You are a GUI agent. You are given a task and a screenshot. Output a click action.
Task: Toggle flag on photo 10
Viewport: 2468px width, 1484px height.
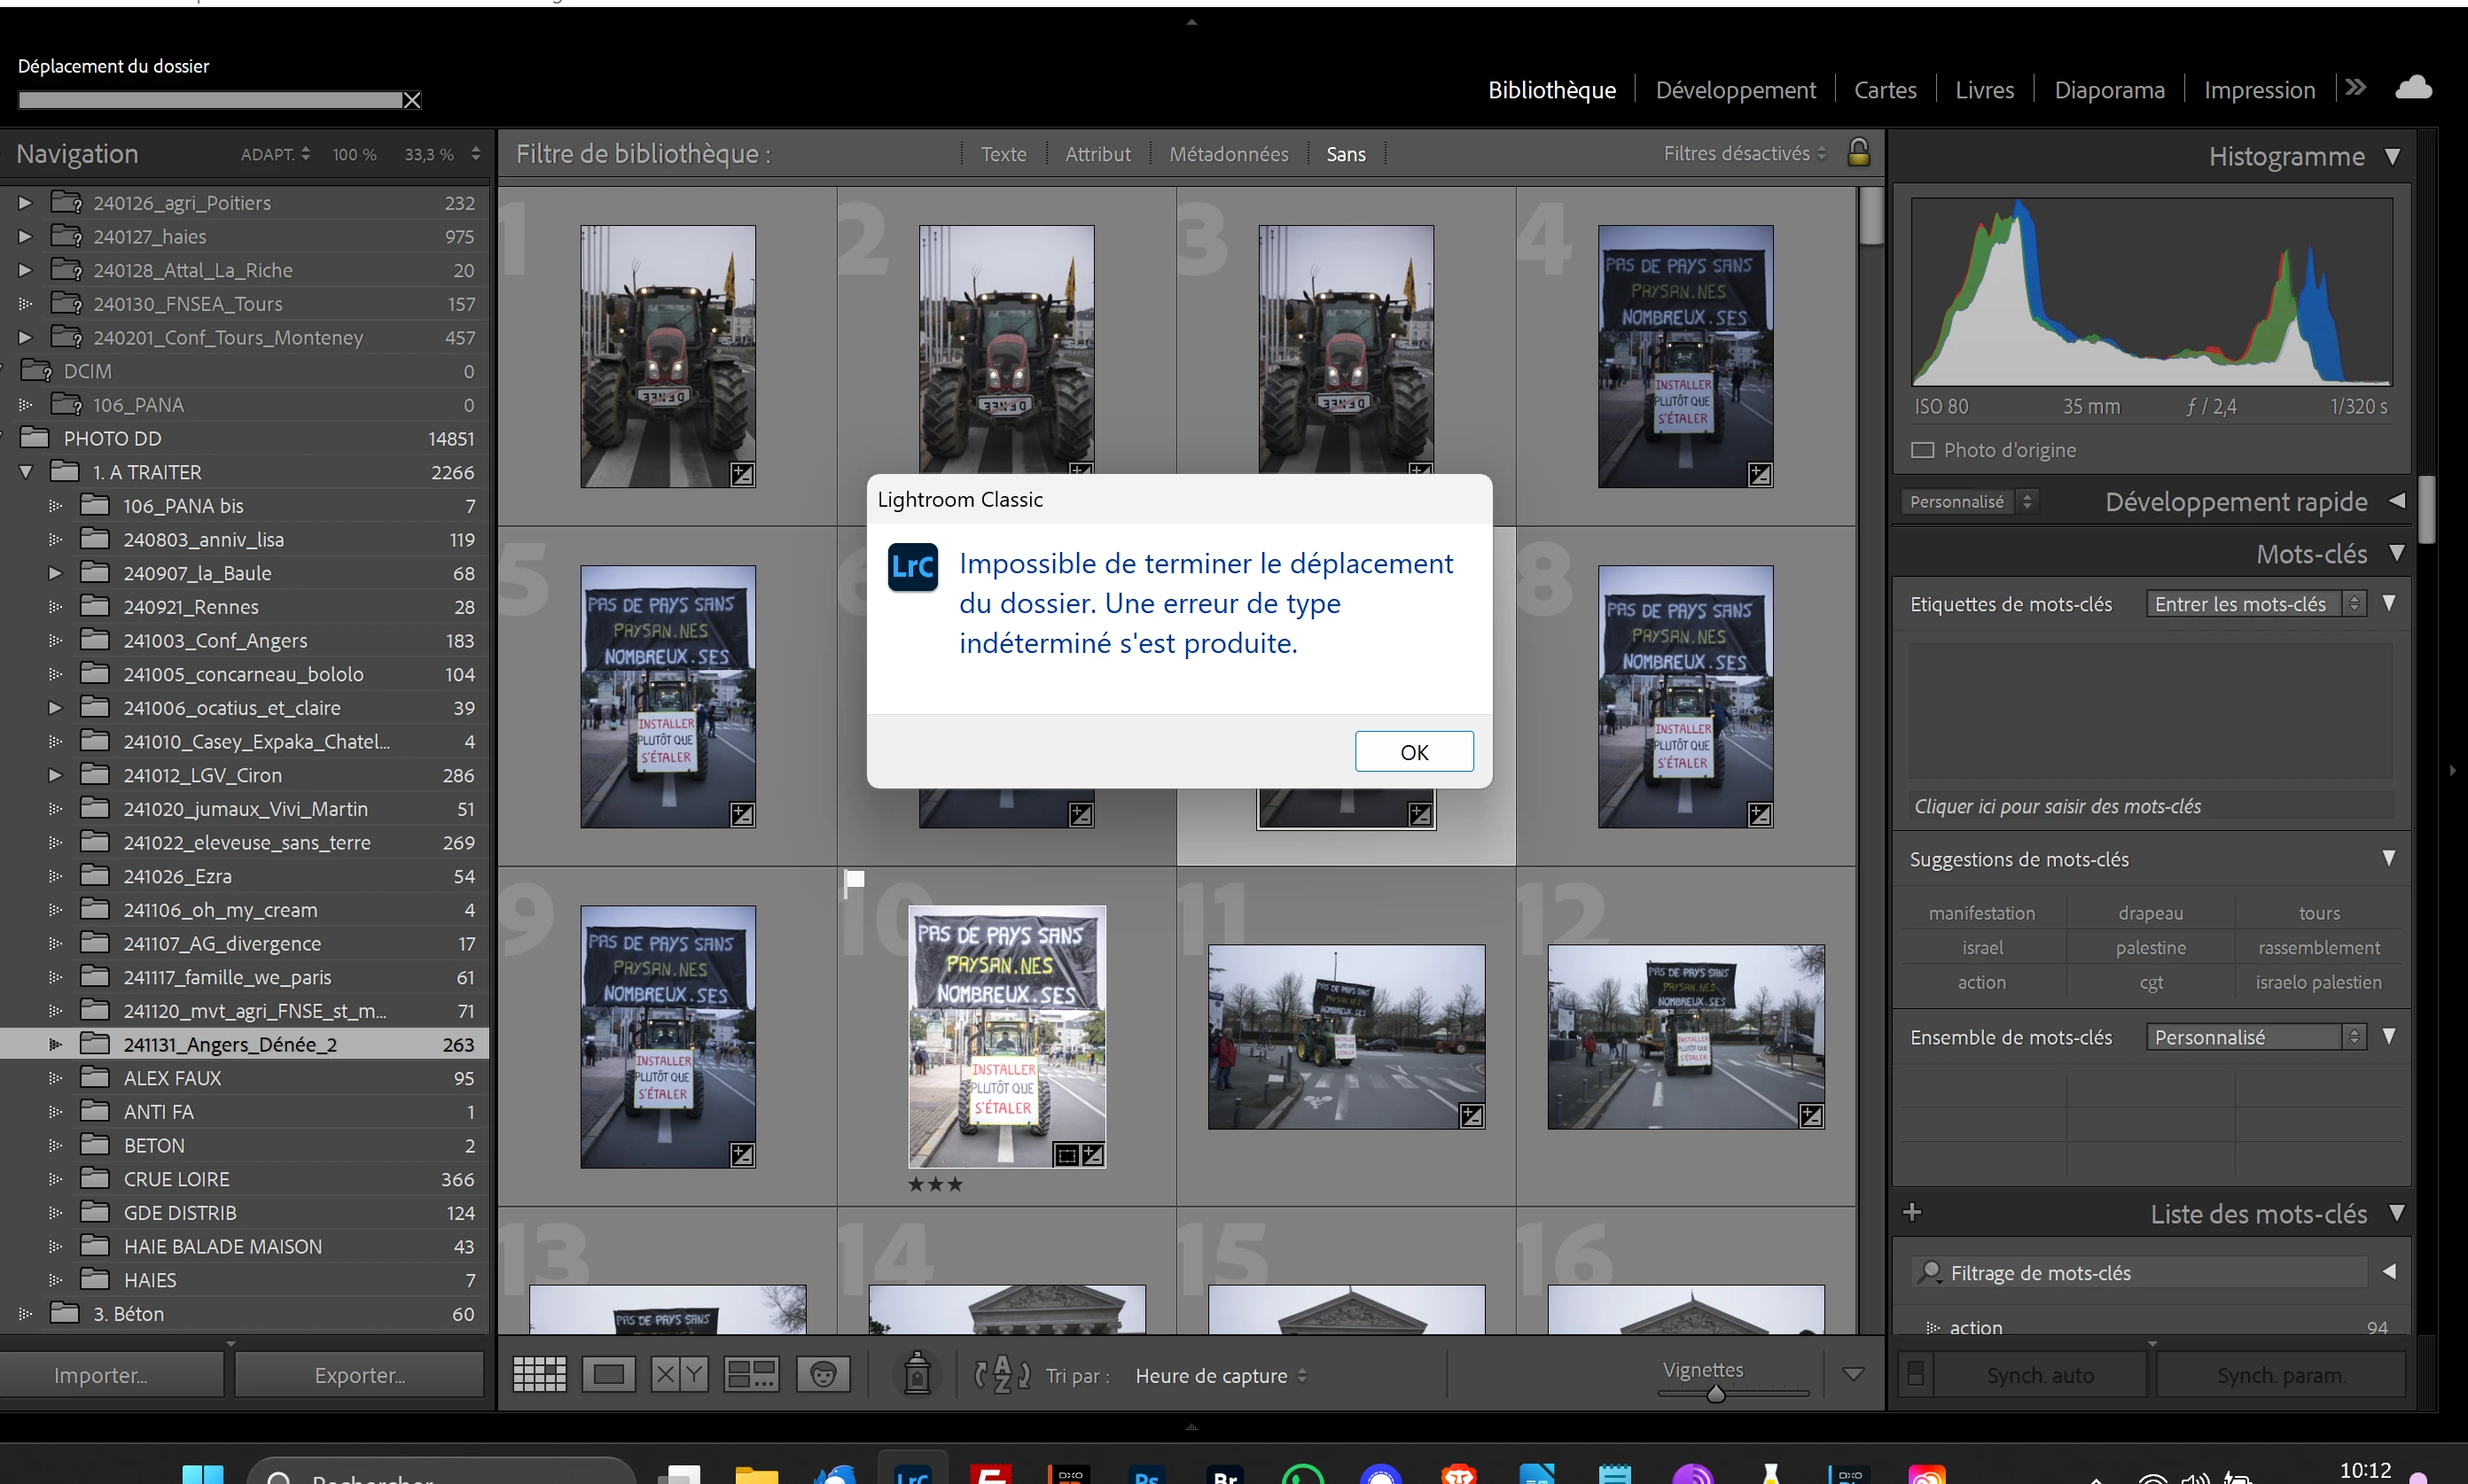[x=855, y=880]
